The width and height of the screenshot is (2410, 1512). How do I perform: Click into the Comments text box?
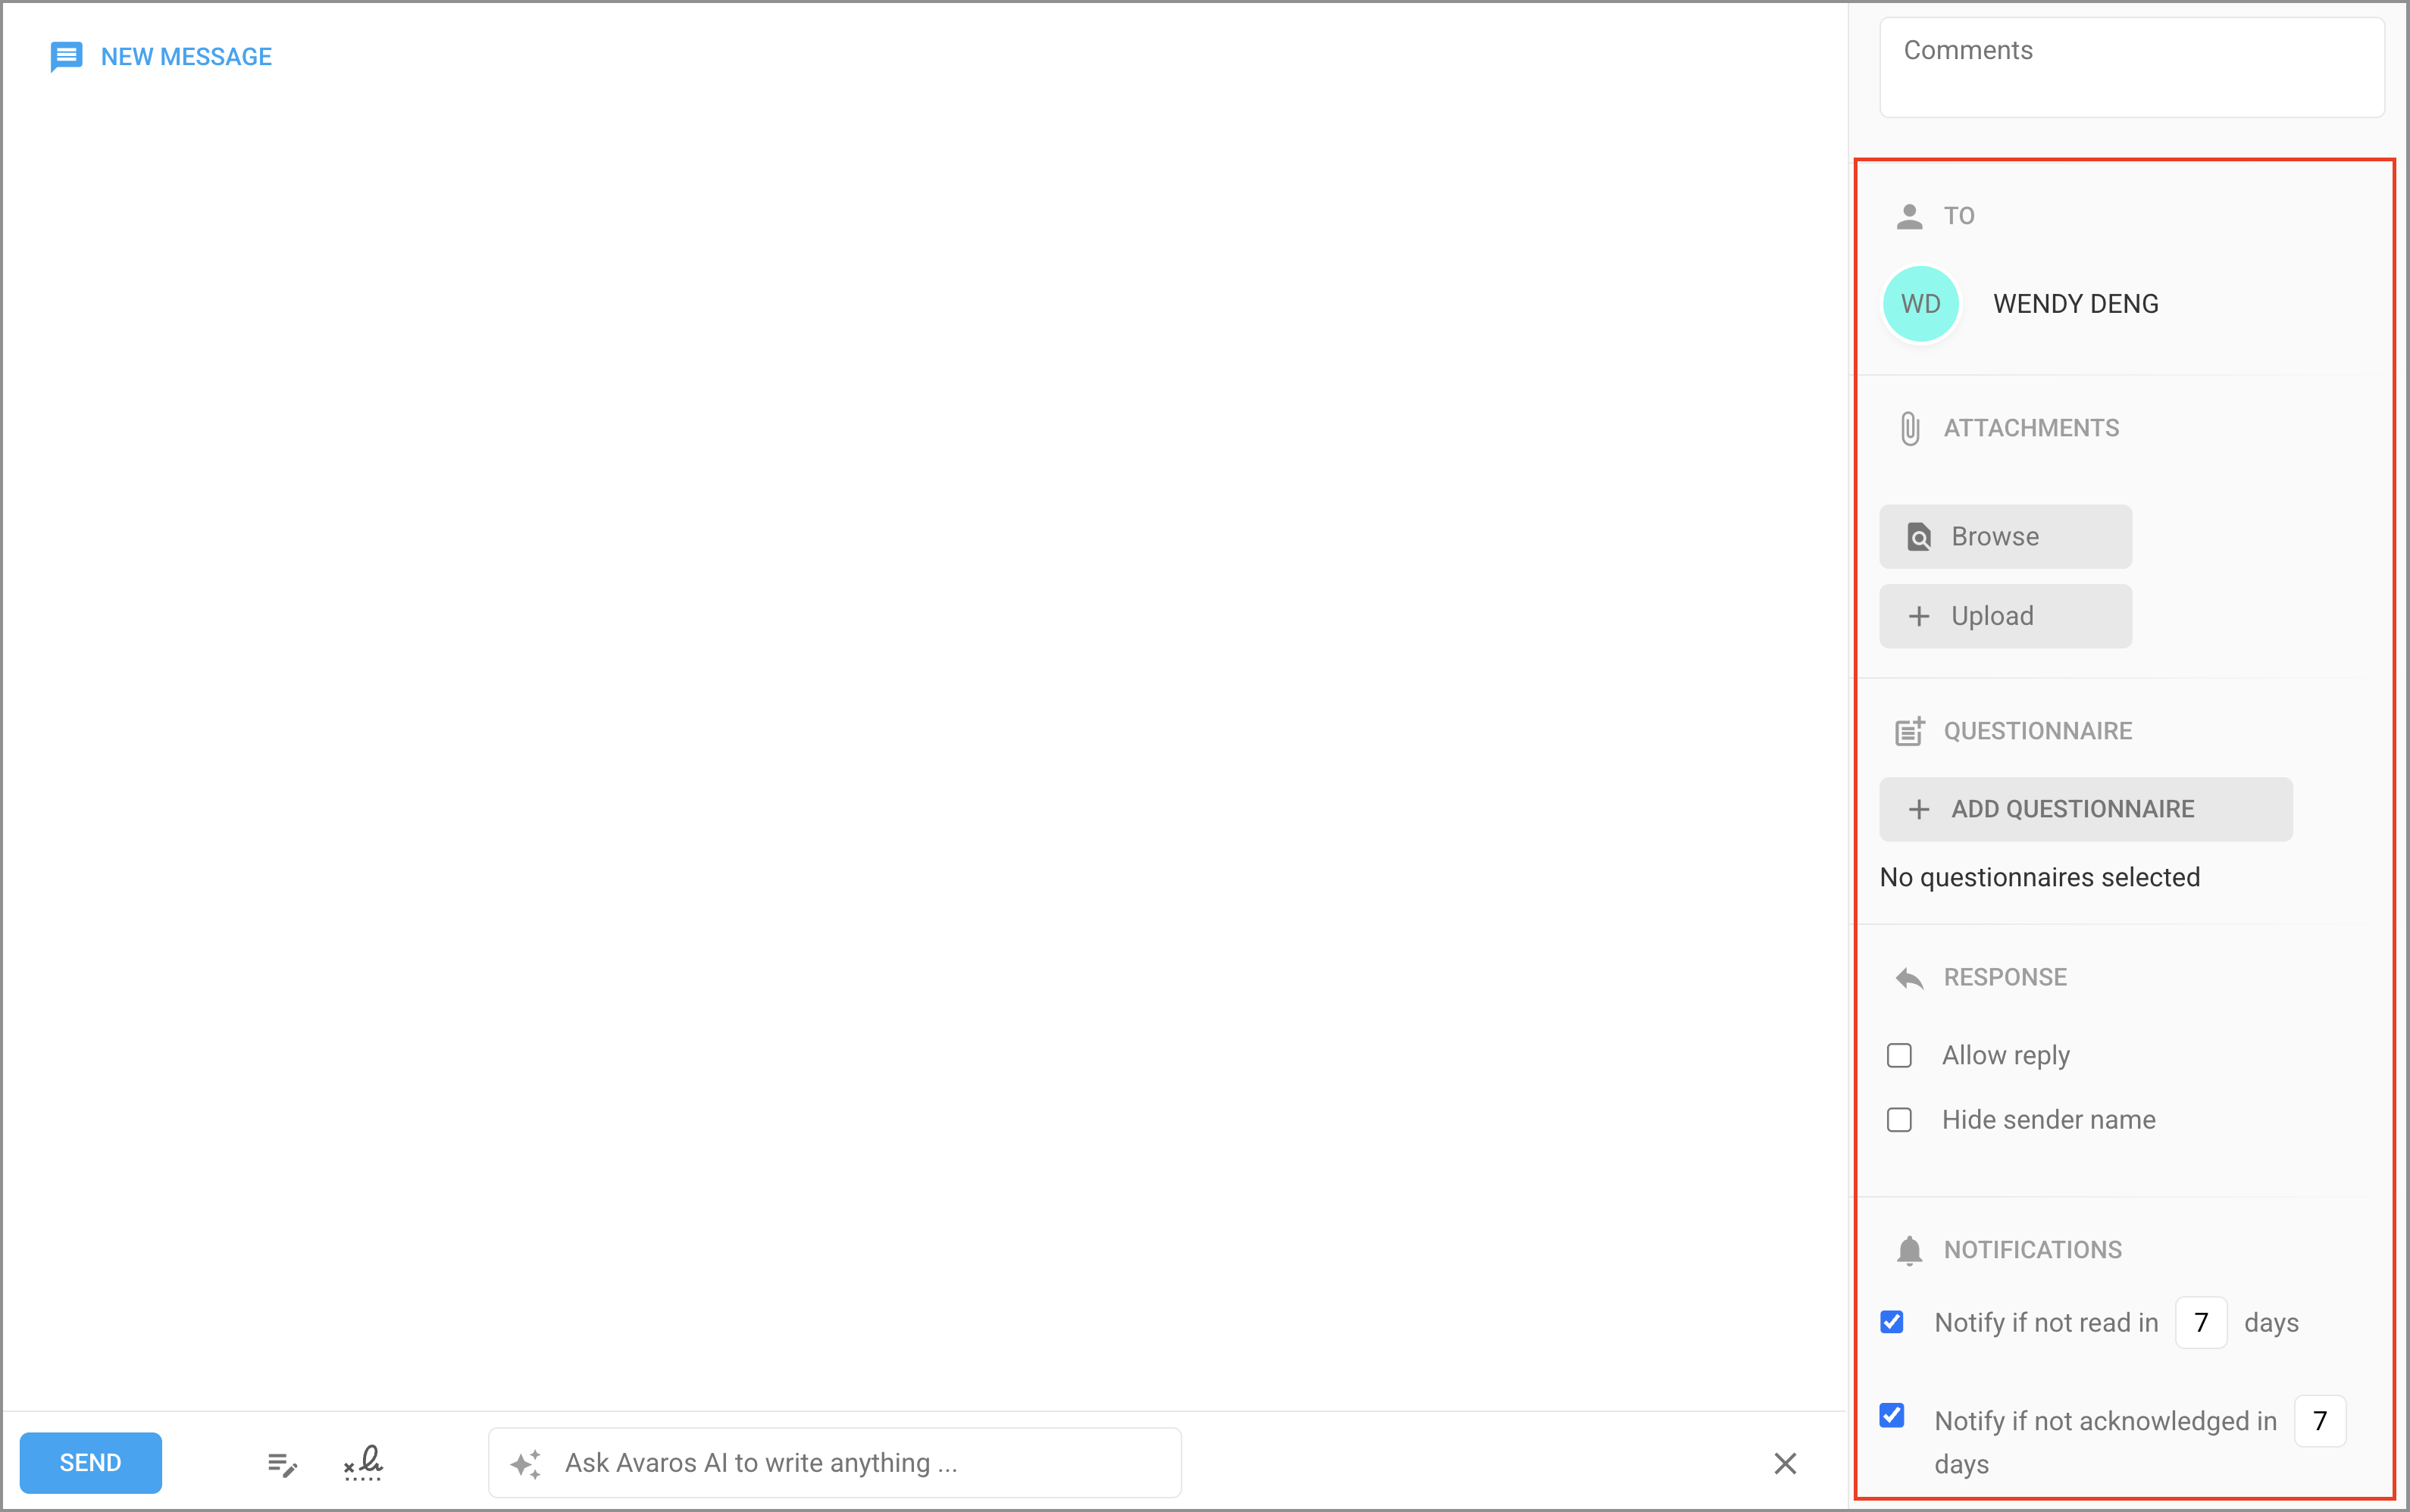(x=2132, y=67)
